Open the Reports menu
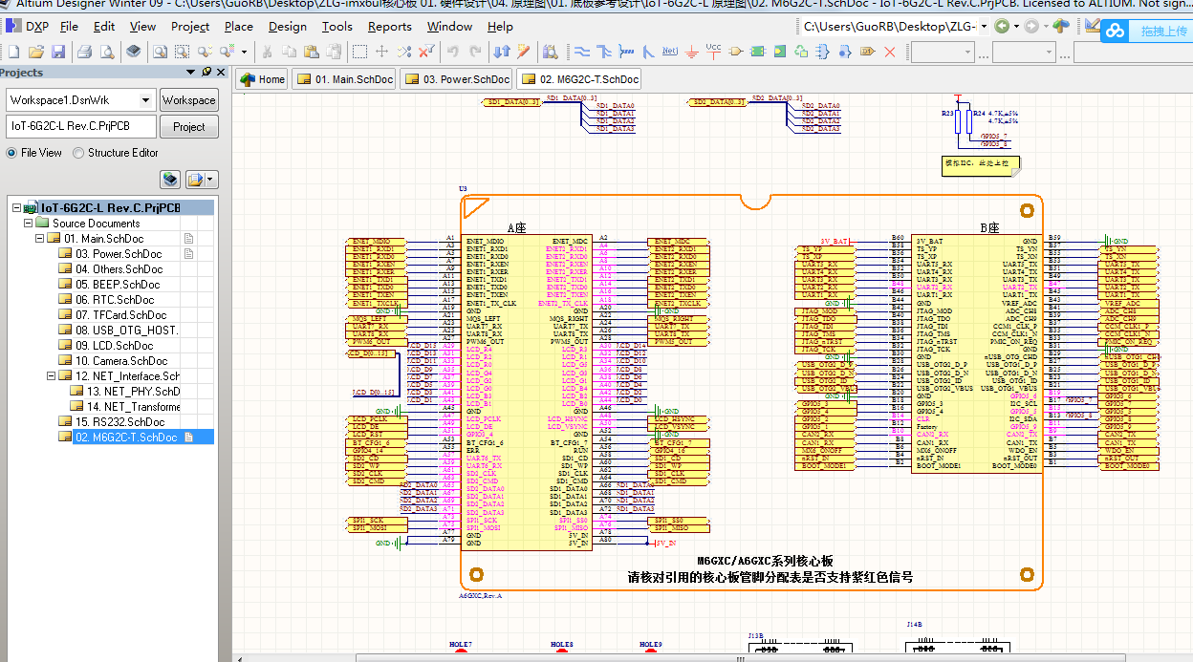The width and height of the screenshot is (1193, 662). [390, 27]
